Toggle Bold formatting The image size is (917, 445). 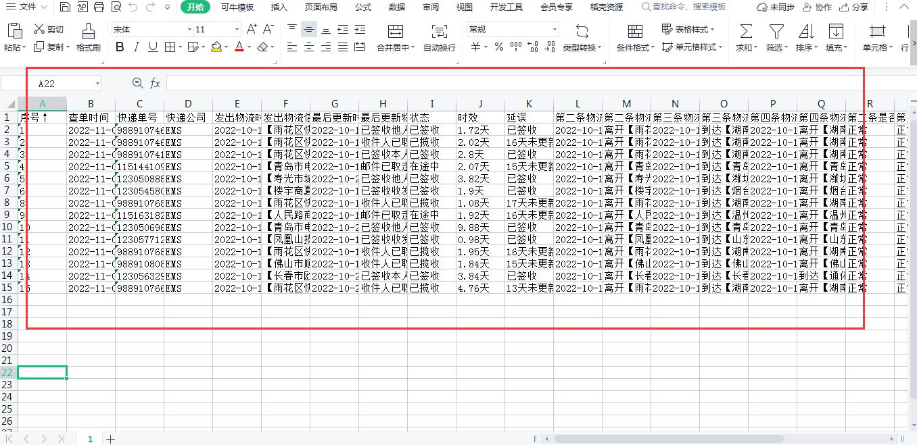pyautogui.click(x=120, y=47)
